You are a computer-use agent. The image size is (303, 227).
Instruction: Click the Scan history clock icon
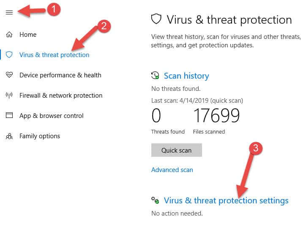[155, 75]
